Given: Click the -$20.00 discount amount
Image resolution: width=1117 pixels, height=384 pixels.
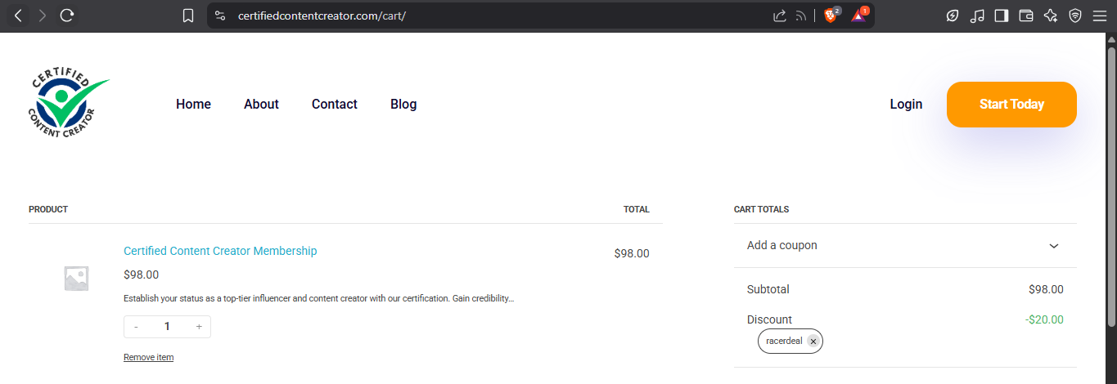Looking at the screenshot, I should 1044,319.
